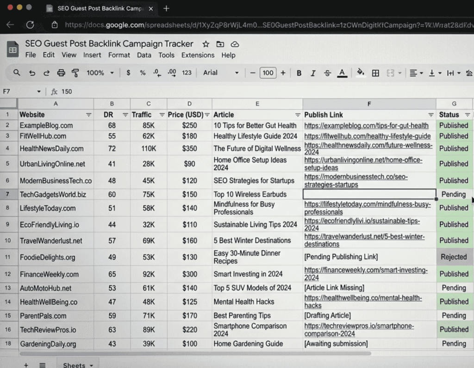474x368 pixels.
Task: Click the search menus magnifier icon
Action: pyautogui.click(x=17, y=73)
